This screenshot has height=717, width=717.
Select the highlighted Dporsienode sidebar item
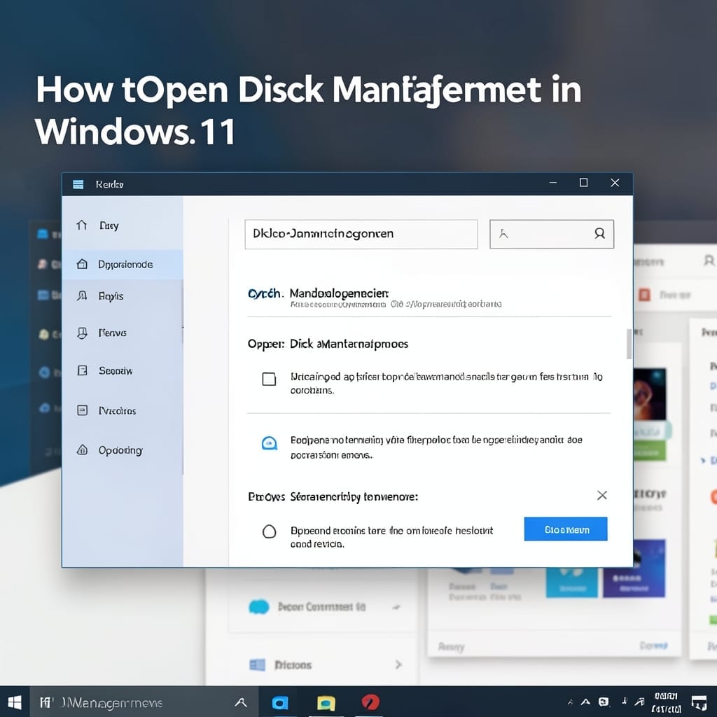(123, 264)
